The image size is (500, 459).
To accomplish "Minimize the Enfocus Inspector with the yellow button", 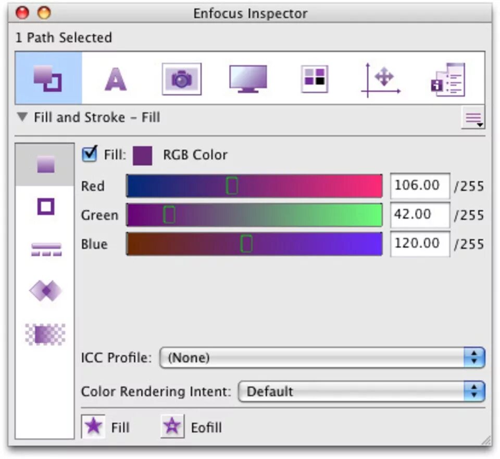I will click(x=44, y=13).
